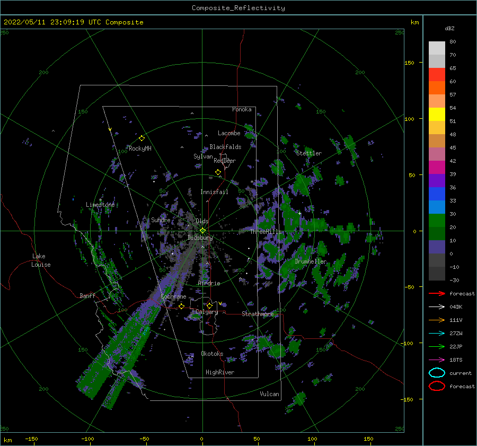The height and width of the screenshot is (446, 477).
Task: Click the Calgary city label
Action: (207, 312)
